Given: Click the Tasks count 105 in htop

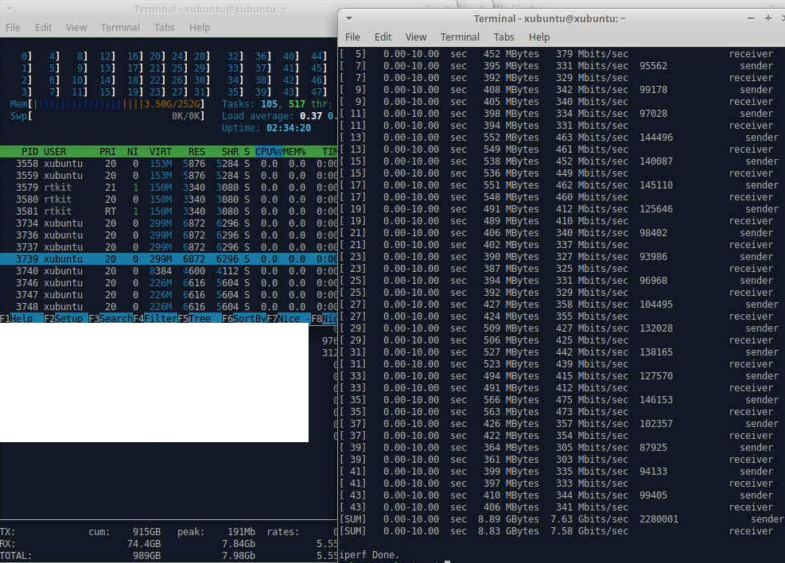Looking at the screenshot, I should [269, 104].
